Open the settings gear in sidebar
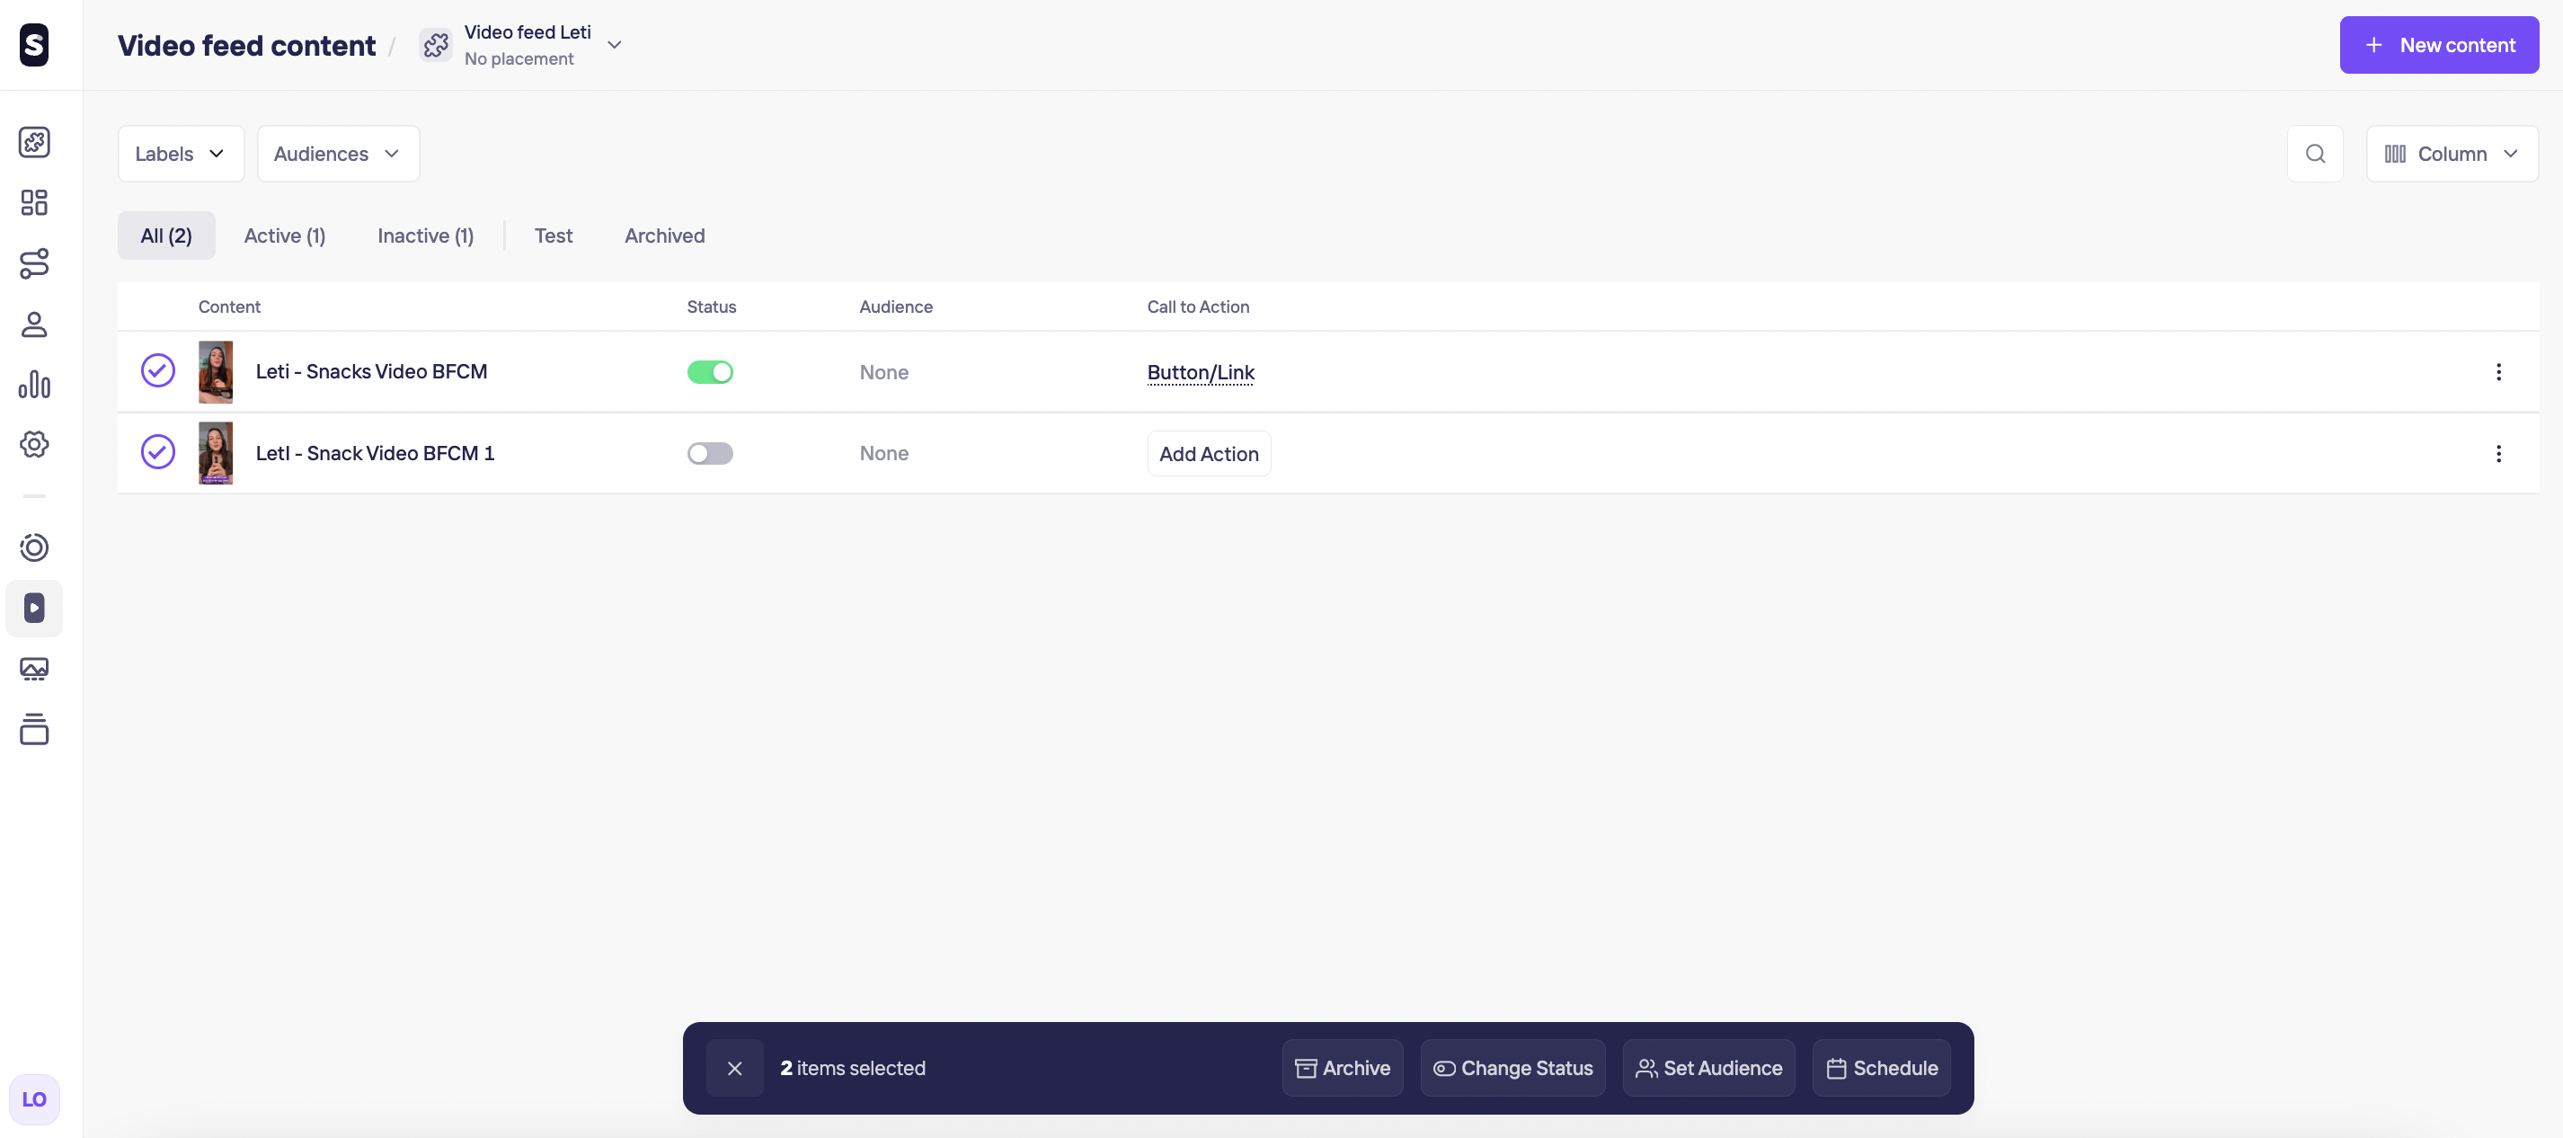The width and height of the screenshot is (2563, 1138). (34, 444)
